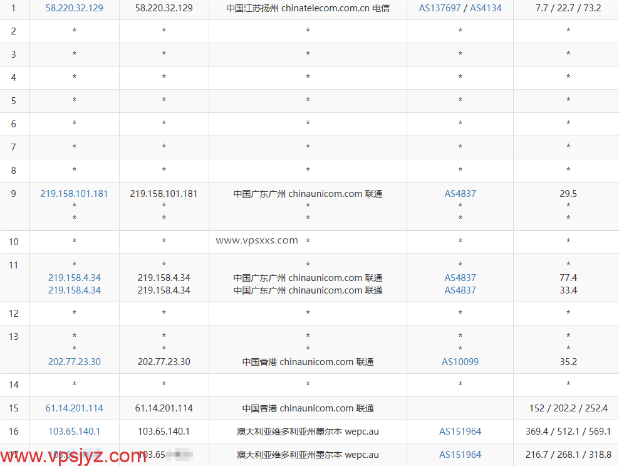Select latency value 29.5 in hop 9
The height and width of the screenshot is (466, 619).
[x=568, y=194]
